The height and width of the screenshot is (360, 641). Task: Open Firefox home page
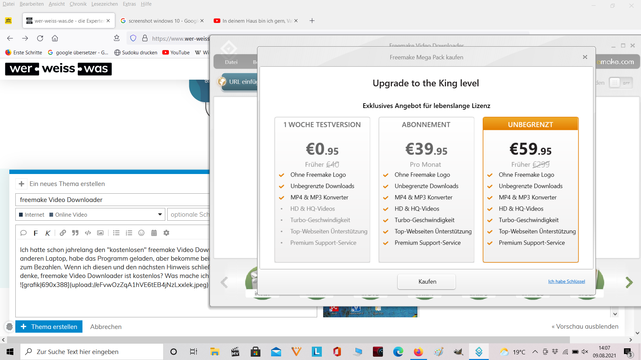(55, 38)
